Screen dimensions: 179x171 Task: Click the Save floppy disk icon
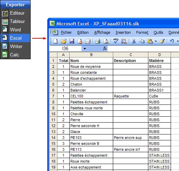coord(72,41)
